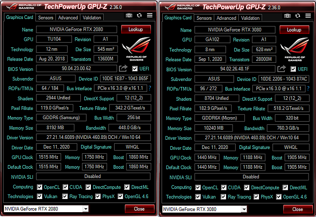The image size is (316, 217).
Task: Switch to Sensors tab in RTX 3080 window
Action: pos(204,18)
